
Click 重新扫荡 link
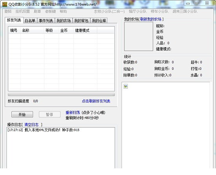[x=73, y=113]
